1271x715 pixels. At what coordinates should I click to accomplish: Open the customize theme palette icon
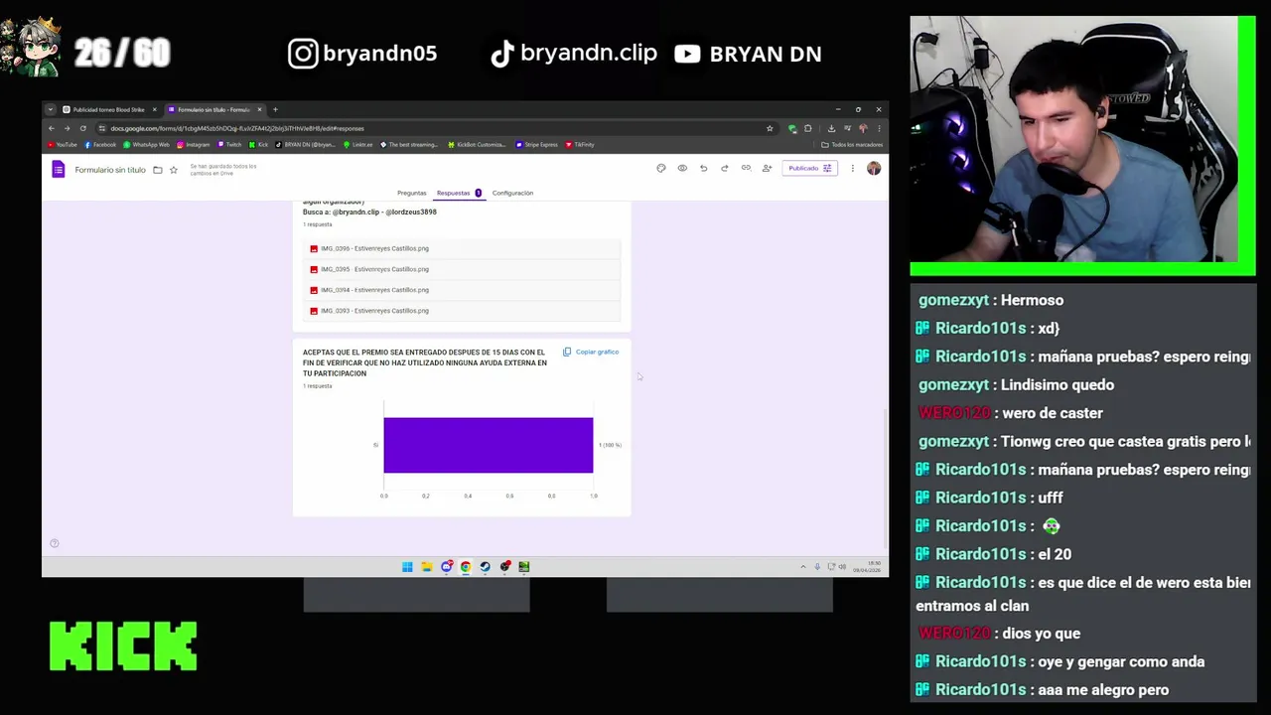pyautogui.click(x=661, y=168)
